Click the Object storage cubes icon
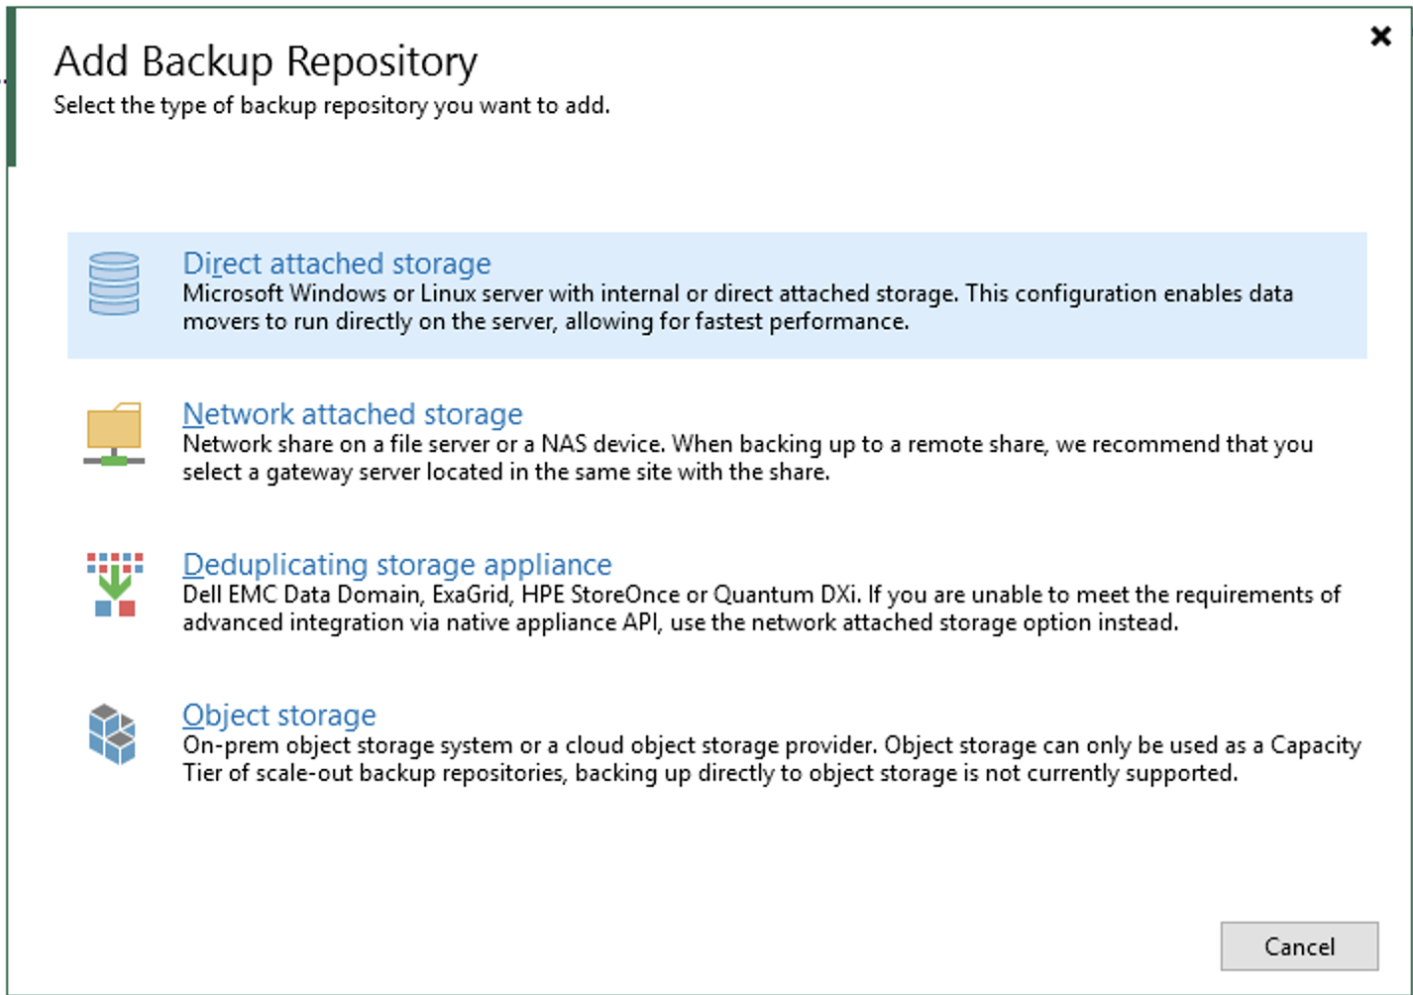This screenshot has height=995, width=1413. 112,734
